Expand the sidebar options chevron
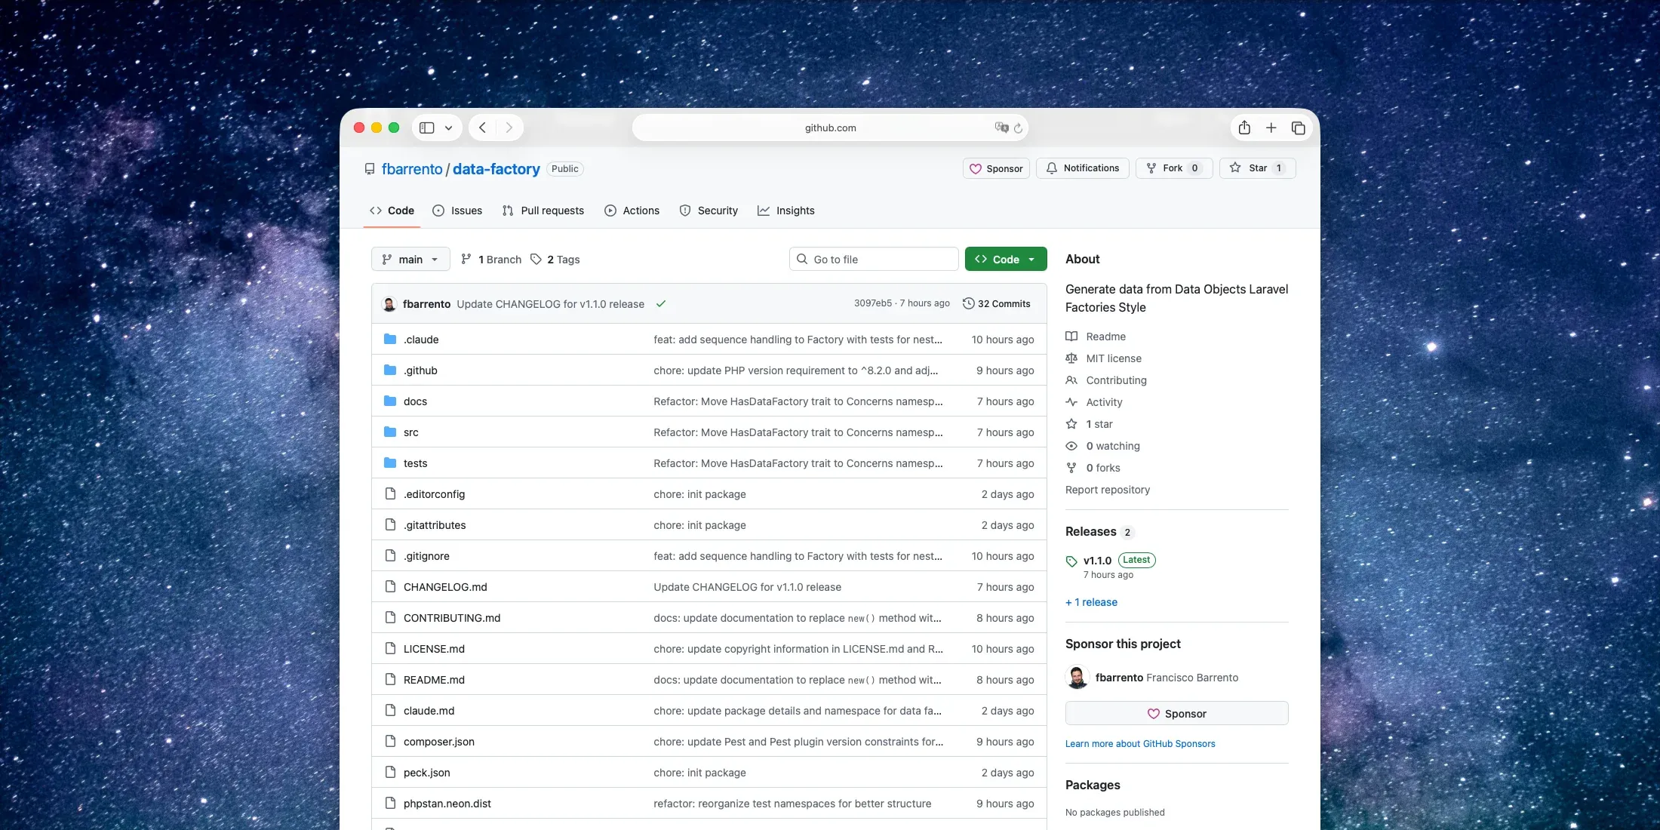 pyautogui.click(x=449, y=128)
